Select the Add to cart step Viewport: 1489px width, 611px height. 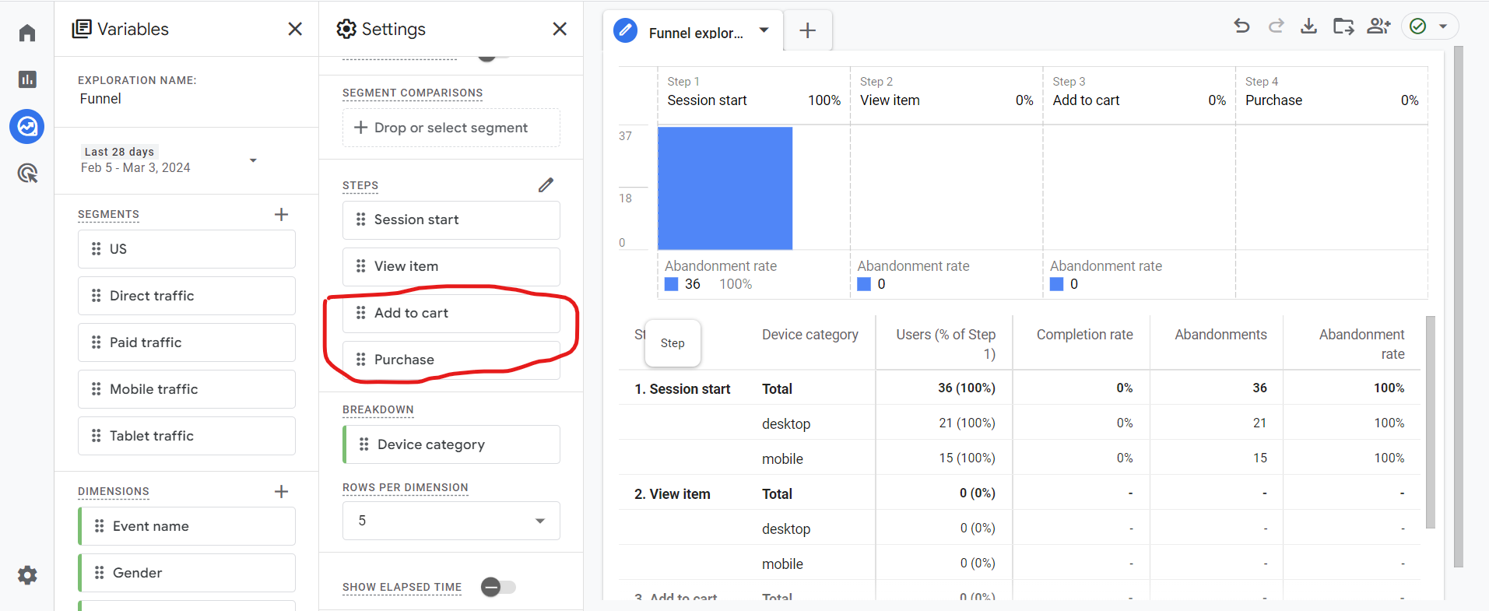pyautogui.click(x=451, y=313)
